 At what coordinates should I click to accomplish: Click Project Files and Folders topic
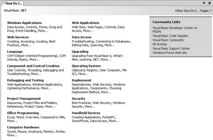(x=40, y=103)
